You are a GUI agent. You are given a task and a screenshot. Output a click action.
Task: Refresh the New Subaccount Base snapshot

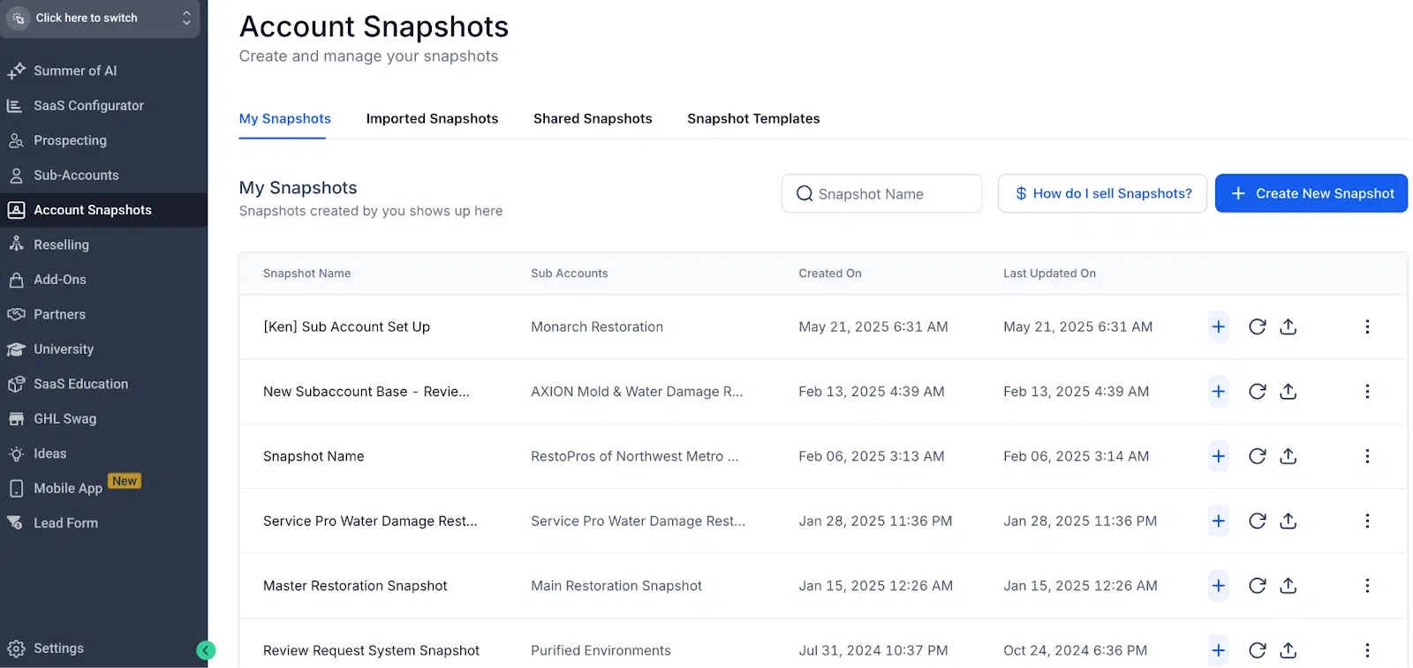(x=1257, y=392)
